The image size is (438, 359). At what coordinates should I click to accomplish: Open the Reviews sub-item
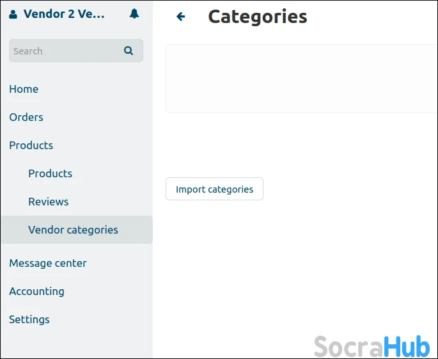coord(48,202)
